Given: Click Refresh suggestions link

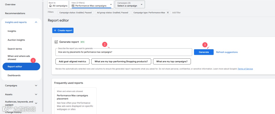Looking at the screenshot, I should [227, 52].
